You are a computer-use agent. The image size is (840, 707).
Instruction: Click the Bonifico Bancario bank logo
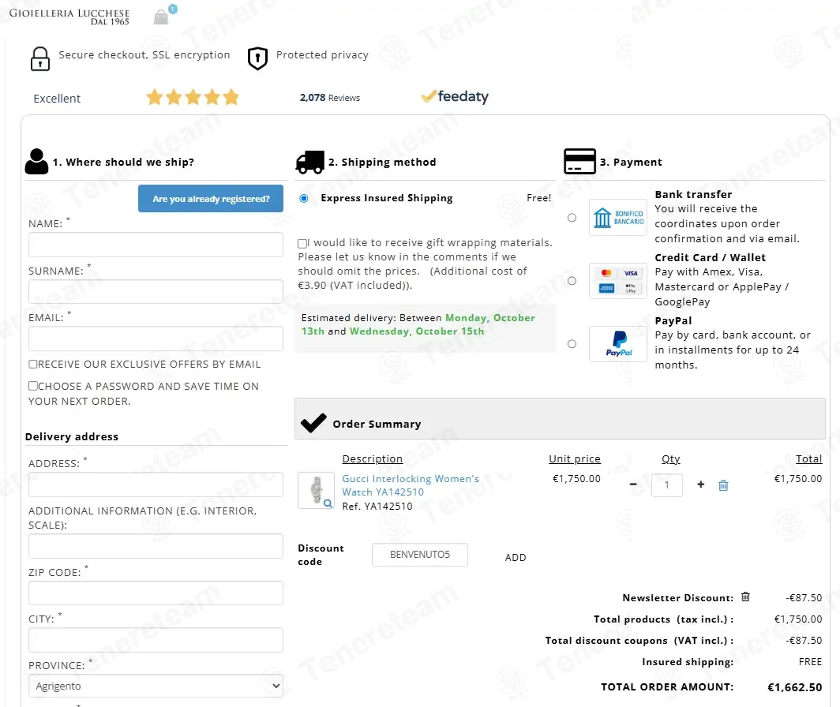[x=618, y=218]
